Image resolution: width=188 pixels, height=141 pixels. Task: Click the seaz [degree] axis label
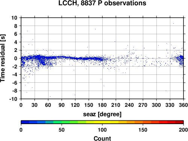[x=102, y=114]
